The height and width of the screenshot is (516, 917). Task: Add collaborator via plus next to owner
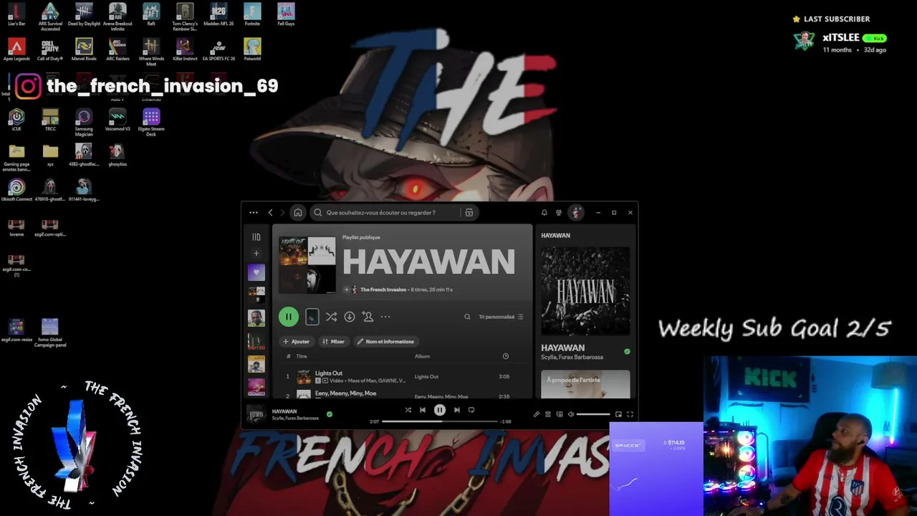point(347,290)
